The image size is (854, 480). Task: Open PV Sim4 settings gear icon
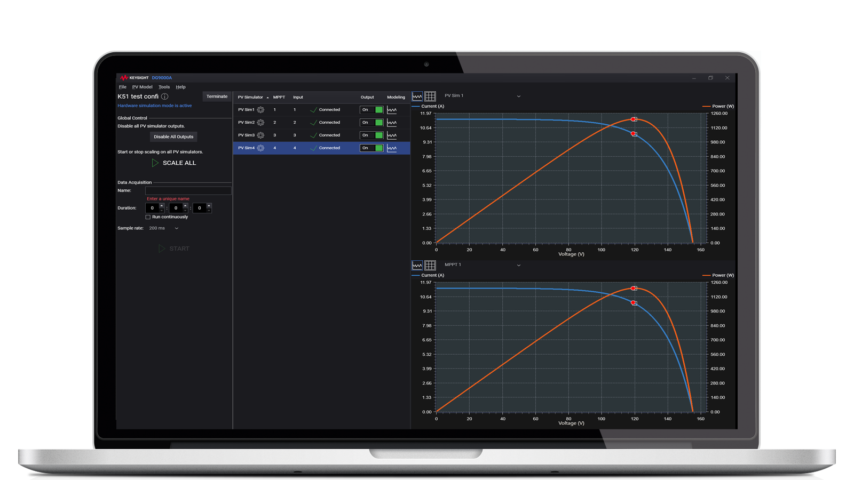click(x=260, y=148)
